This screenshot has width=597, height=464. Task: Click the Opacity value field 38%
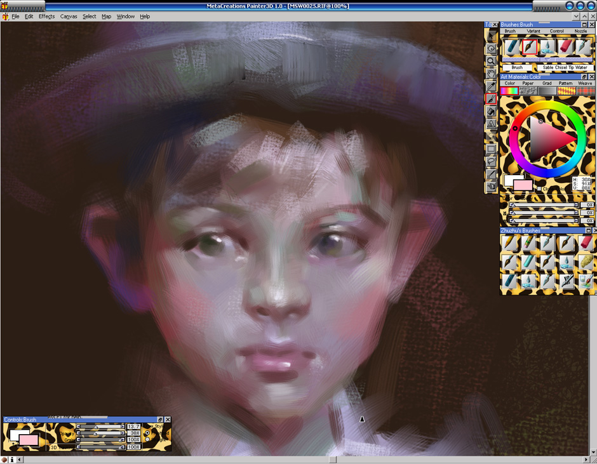pos(133,433)
